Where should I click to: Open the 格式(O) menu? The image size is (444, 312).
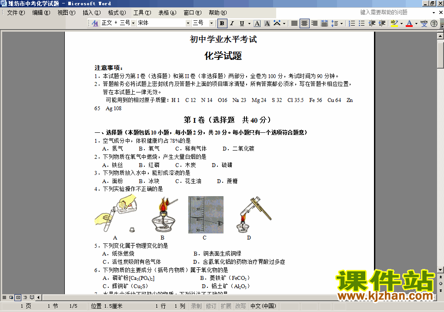[117, 13]
